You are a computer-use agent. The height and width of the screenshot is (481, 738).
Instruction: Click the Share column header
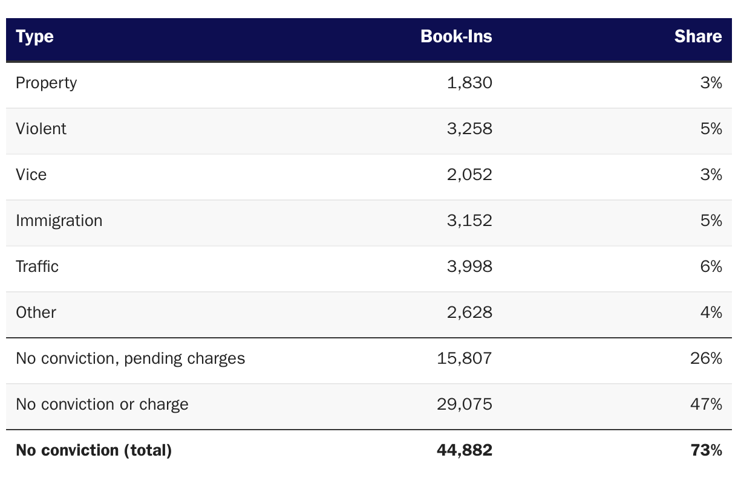point(697,37)
